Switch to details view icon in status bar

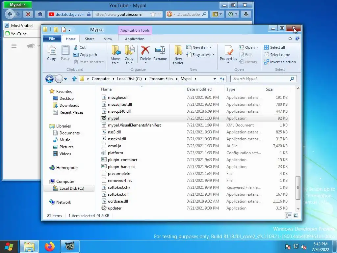tap(289, 215)
